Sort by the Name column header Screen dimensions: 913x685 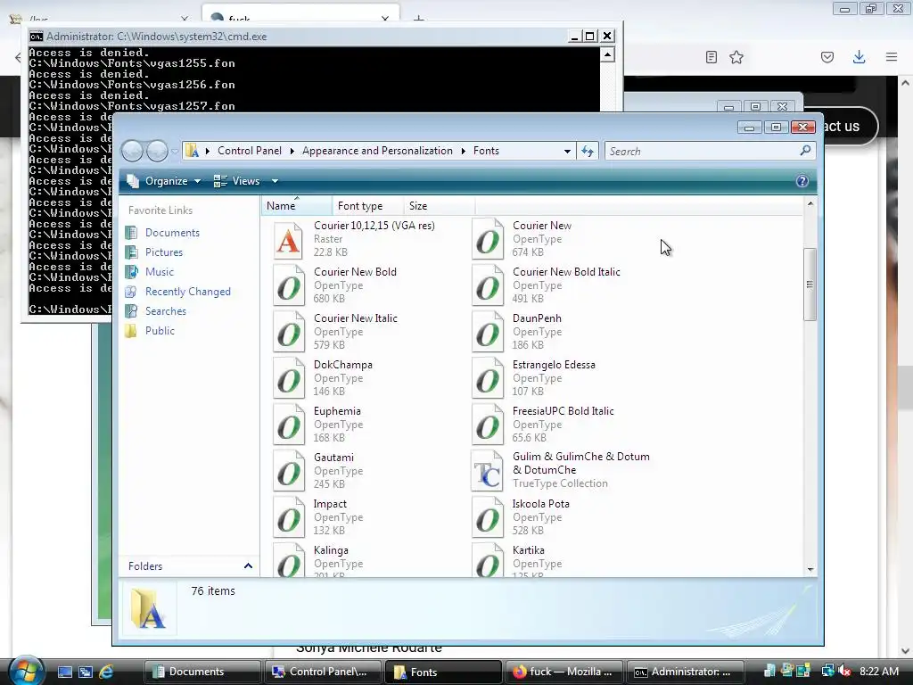click(x=296, y=206)
